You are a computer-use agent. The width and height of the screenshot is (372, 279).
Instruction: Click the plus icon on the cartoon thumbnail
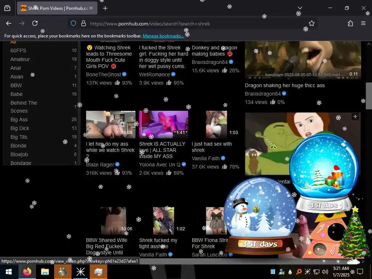click(x=355, y=117)
